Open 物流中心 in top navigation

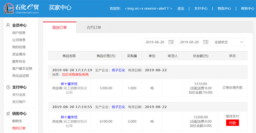click(x=224, y=8)
